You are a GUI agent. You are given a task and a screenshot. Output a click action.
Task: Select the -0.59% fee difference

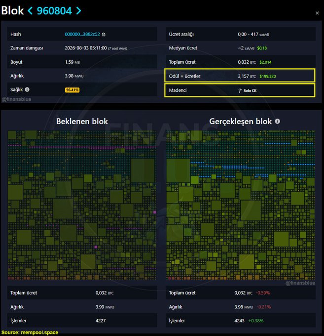pos(263,293)
